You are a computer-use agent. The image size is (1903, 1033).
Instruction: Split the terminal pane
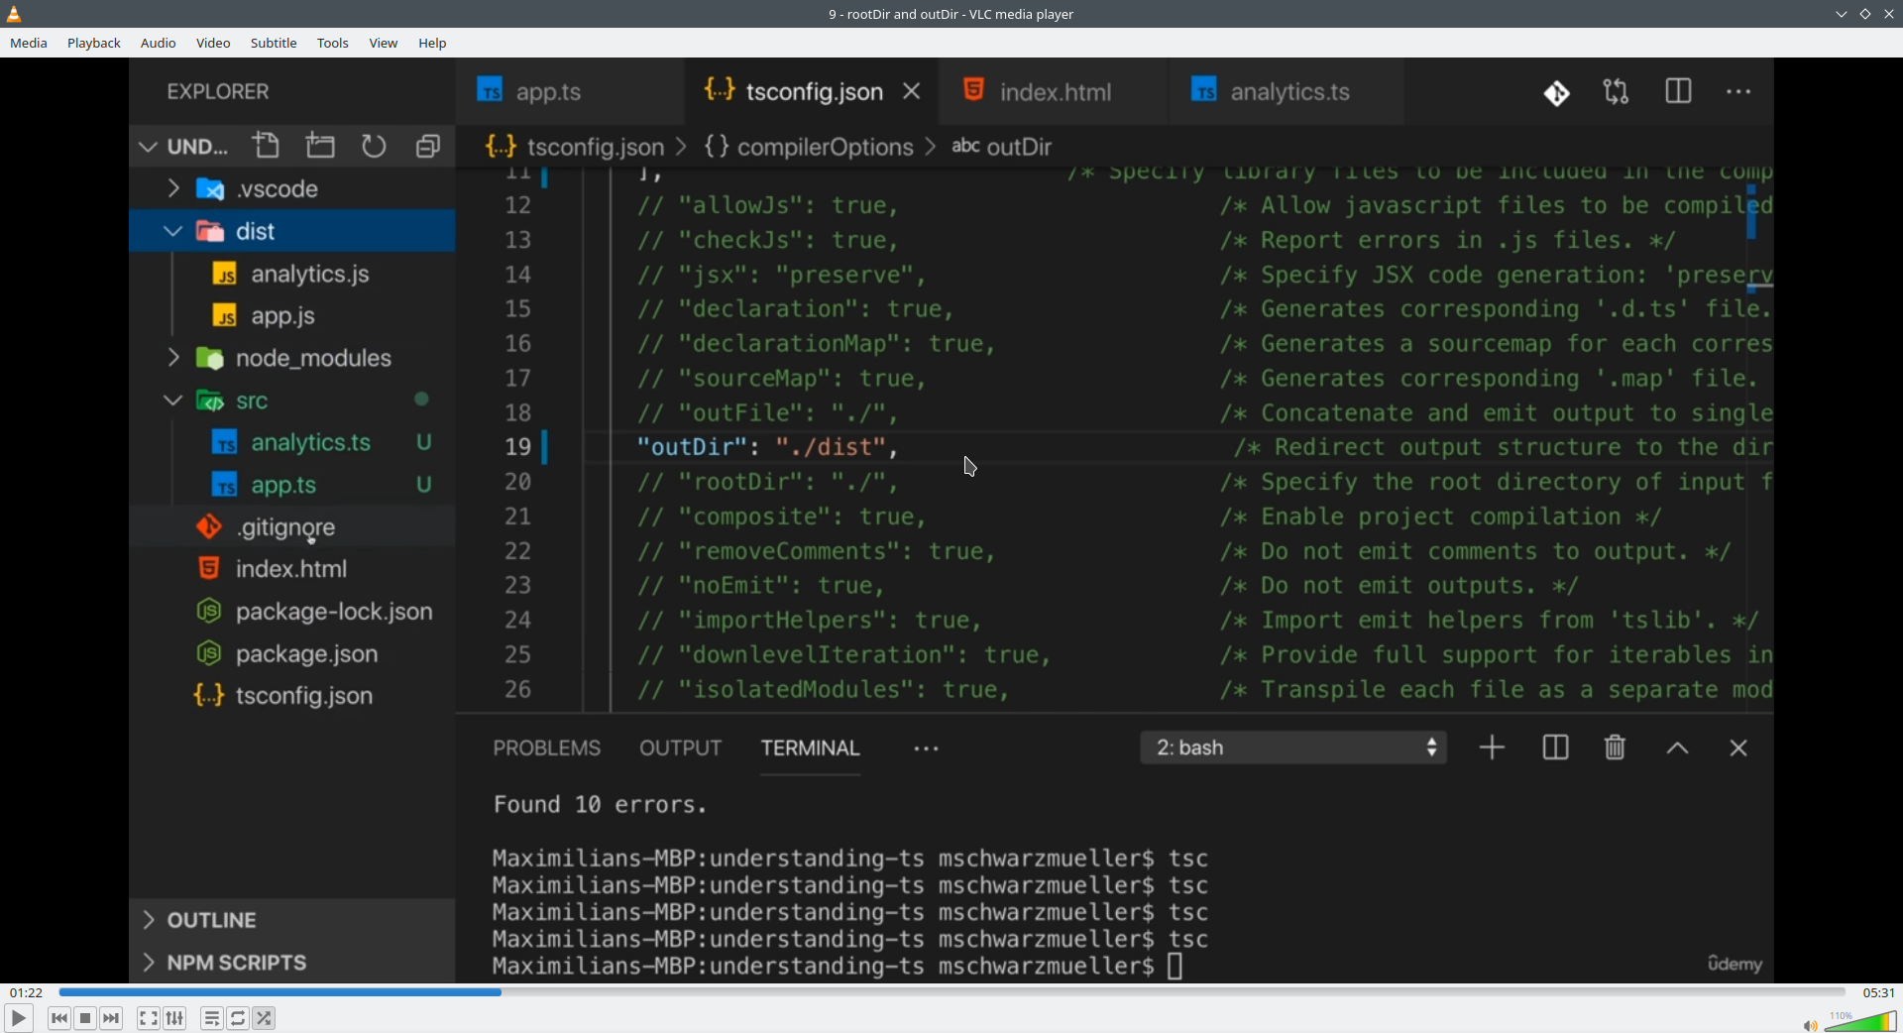(x=1555, y=747)
